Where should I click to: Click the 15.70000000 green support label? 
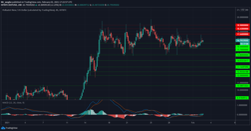[x=243, y=50]
